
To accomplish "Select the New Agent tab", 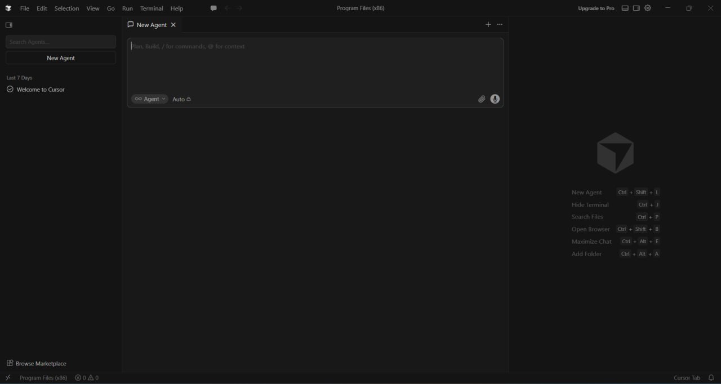I will (152, 25).
